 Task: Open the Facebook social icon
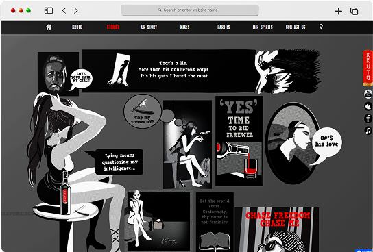(368, 118)
